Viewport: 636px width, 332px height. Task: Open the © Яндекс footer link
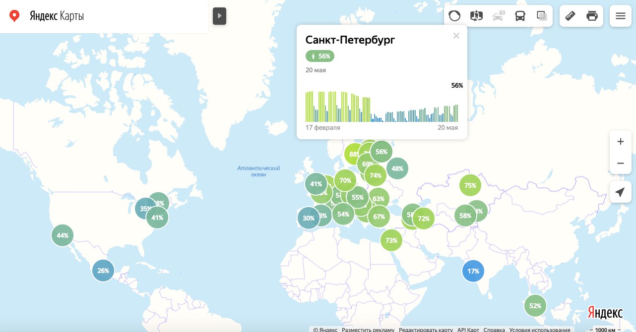(325, 330)
